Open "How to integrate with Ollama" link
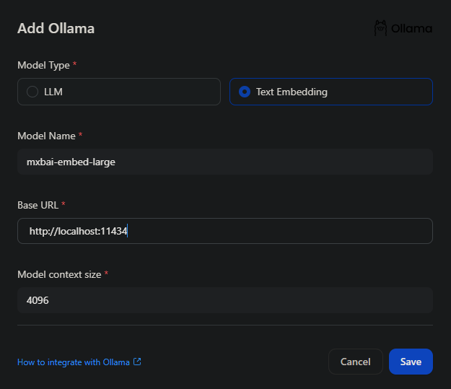This screenshot has height=389, width=451. click(73, 362)
